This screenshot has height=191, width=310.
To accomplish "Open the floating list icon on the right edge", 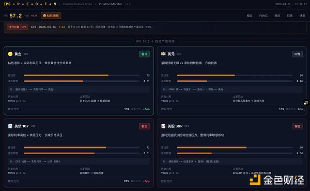I will [x=306, y=103].
